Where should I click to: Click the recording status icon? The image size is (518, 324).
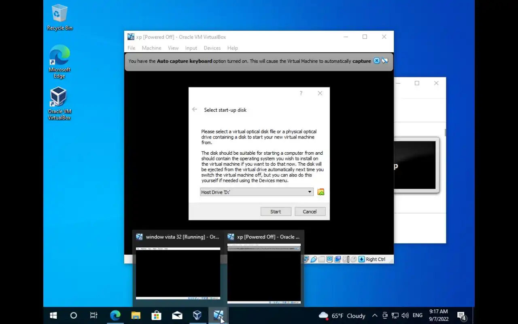[338, 259]
